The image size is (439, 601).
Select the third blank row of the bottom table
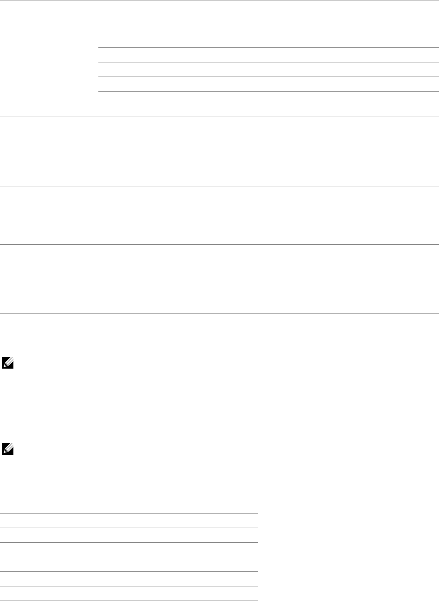pyautogui.click(x=129, y=550)
